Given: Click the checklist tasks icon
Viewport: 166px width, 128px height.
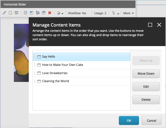Looking at the screenshot, I should click(x=59, y=13).
